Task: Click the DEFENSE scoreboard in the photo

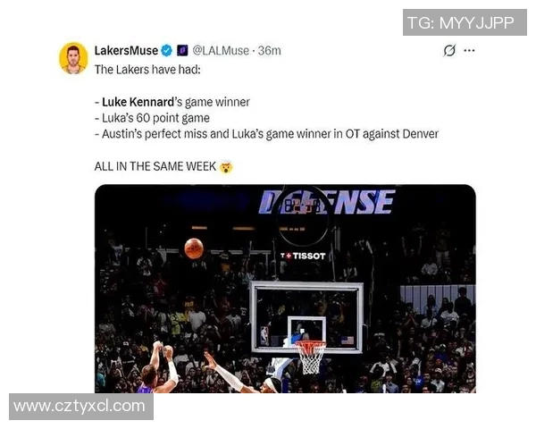Action: (x=327, y=203)
